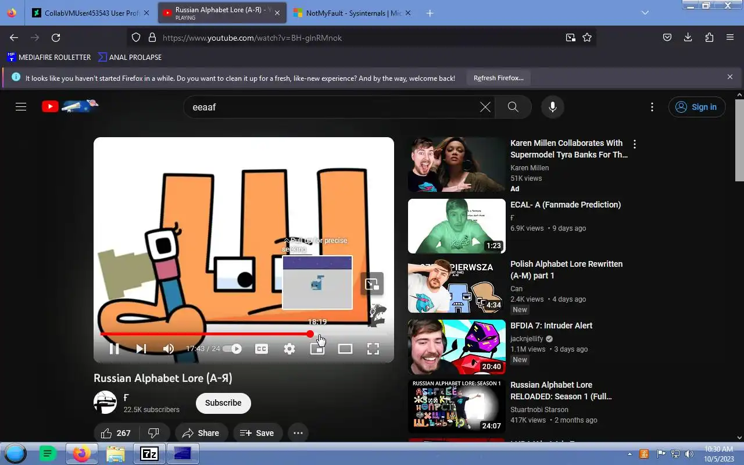
Task: Open 'ECAL- A (Fanmade Prediction)' video title
Action: click(x=566, y=205)
